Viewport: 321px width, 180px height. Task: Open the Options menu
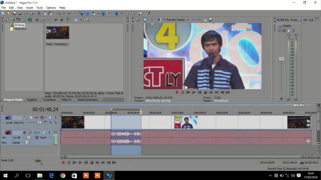click(x=51, y=8)
